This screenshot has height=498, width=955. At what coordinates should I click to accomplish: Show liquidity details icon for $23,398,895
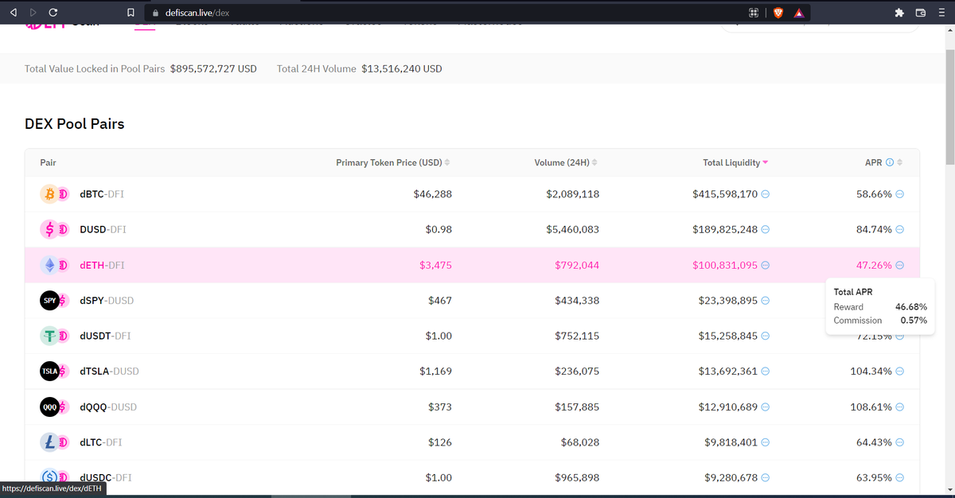[x=766, y=301]
